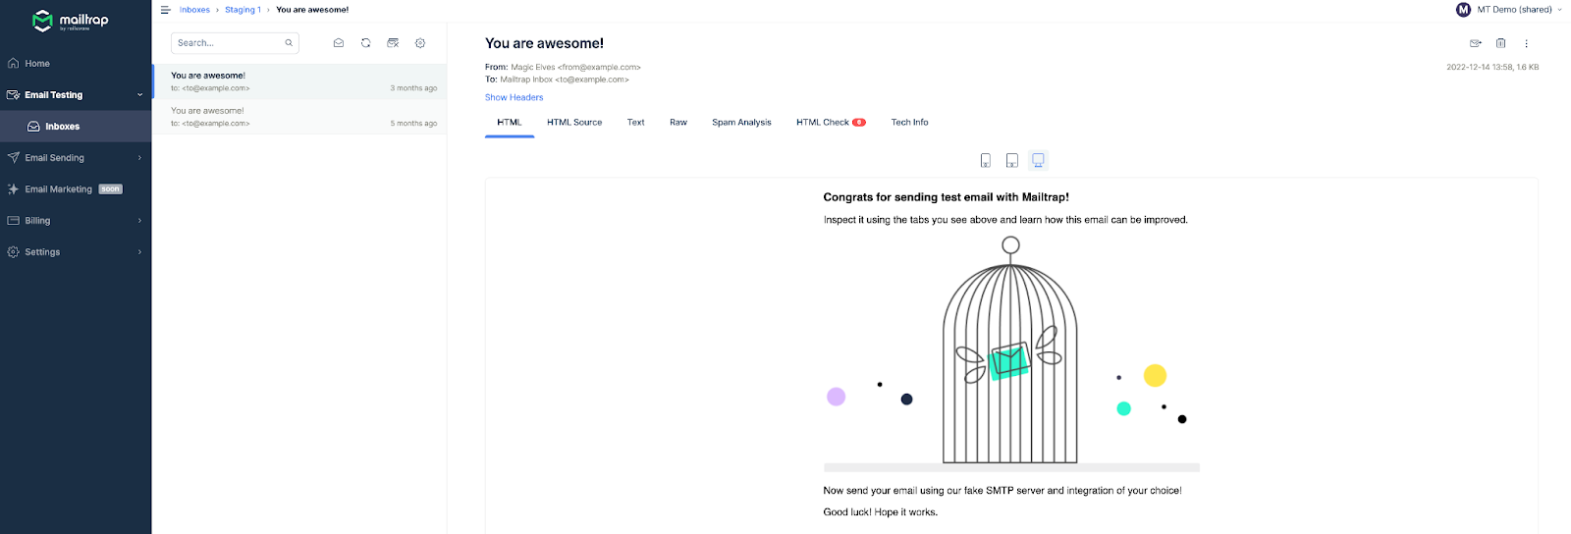Switch to the Spam Analysis tab

[741, 123]
